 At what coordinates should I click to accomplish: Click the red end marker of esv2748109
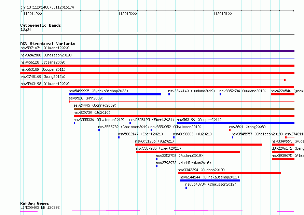[x=285, y=80]
